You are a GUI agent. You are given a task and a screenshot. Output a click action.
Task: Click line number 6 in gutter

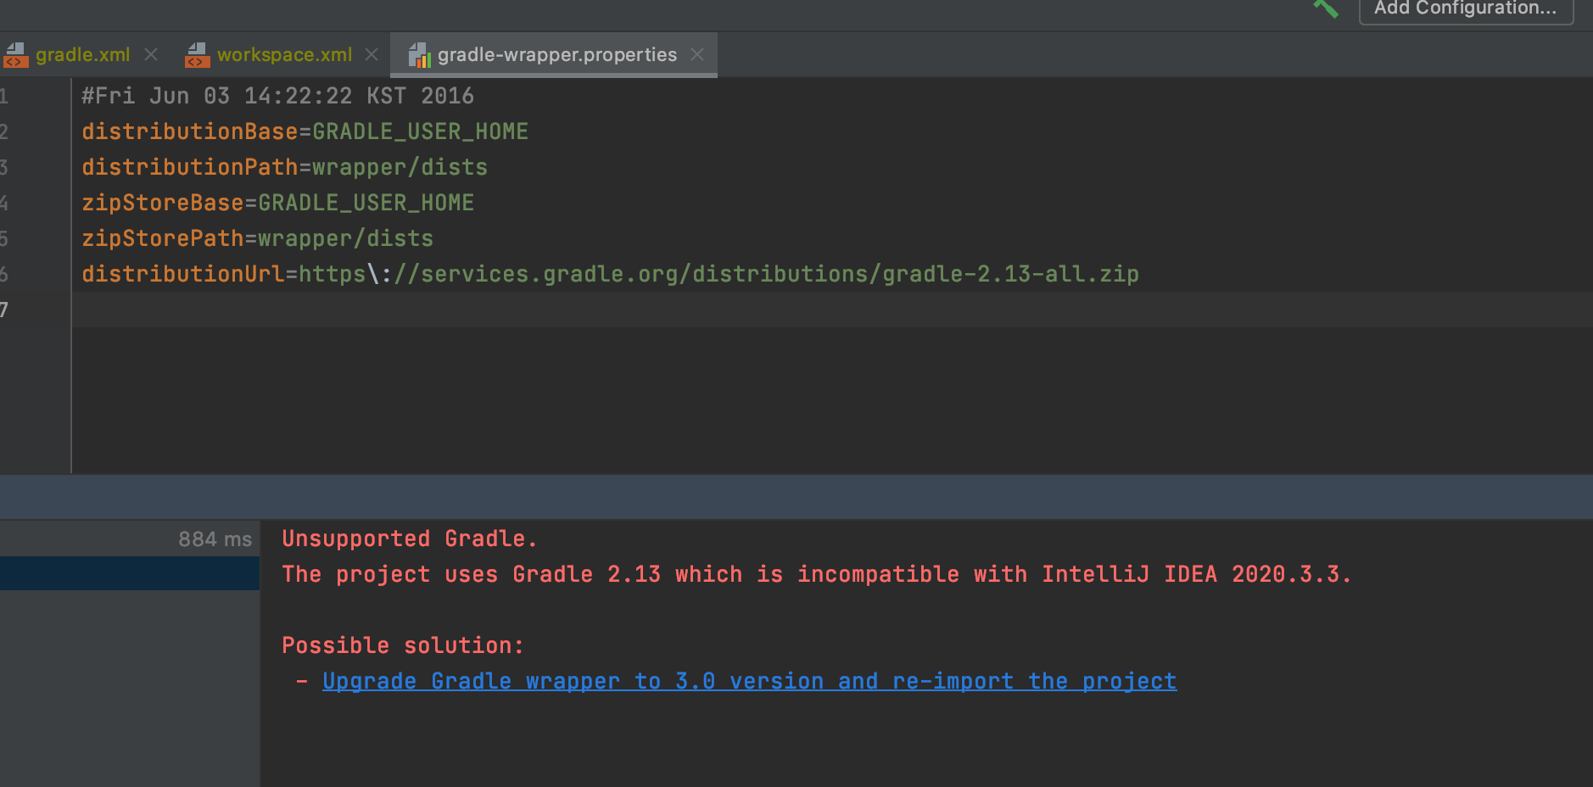click(x=4, y=274)
